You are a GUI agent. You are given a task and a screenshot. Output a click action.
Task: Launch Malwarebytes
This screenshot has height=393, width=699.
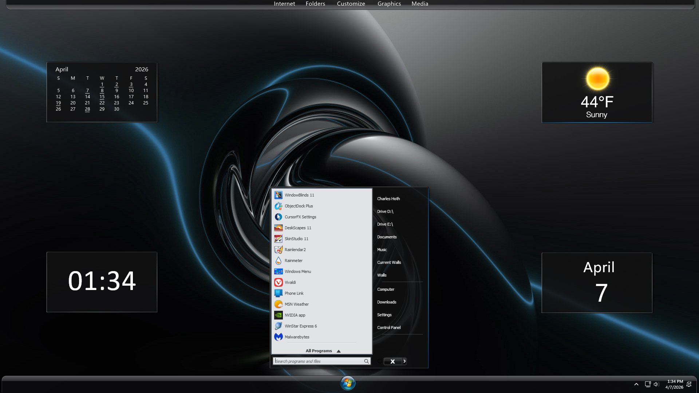tap(297, 337)
